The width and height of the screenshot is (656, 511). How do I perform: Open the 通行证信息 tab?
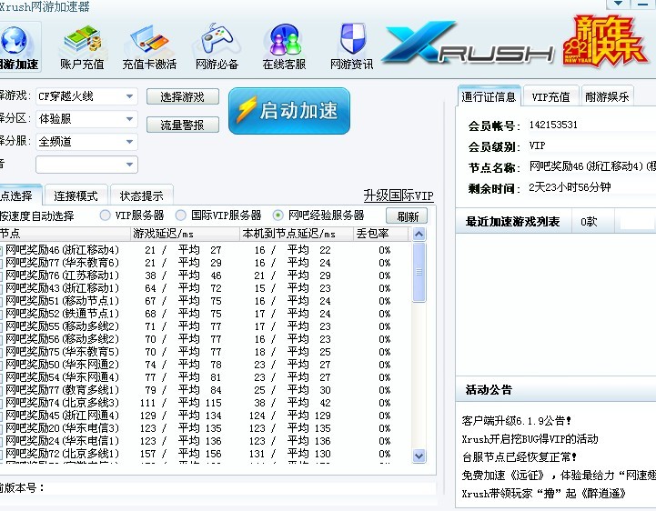click(489, 96)
